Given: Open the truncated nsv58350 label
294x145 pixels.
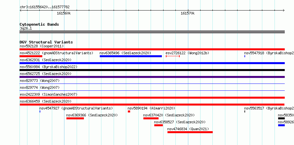Looking at the screenshot, I should pos(286,115).
